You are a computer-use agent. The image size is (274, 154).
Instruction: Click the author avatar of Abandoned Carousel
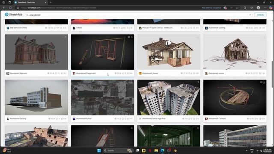(206, 119)
